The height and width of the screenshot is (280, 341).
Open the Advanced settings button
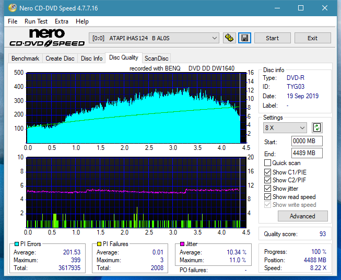tap(302, 216)
